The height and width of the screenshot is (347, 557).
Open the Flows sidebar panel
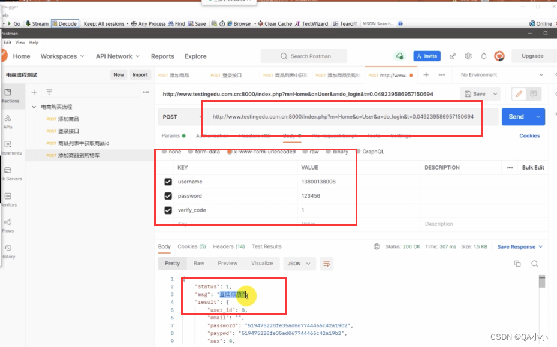[8, 225]
